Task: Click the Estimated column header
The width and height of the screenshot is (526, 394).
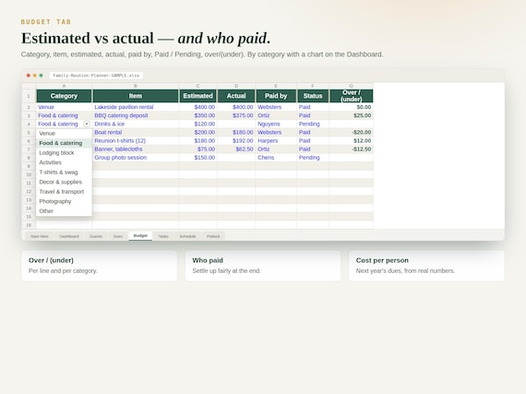Action: click(x=197, y=96)
